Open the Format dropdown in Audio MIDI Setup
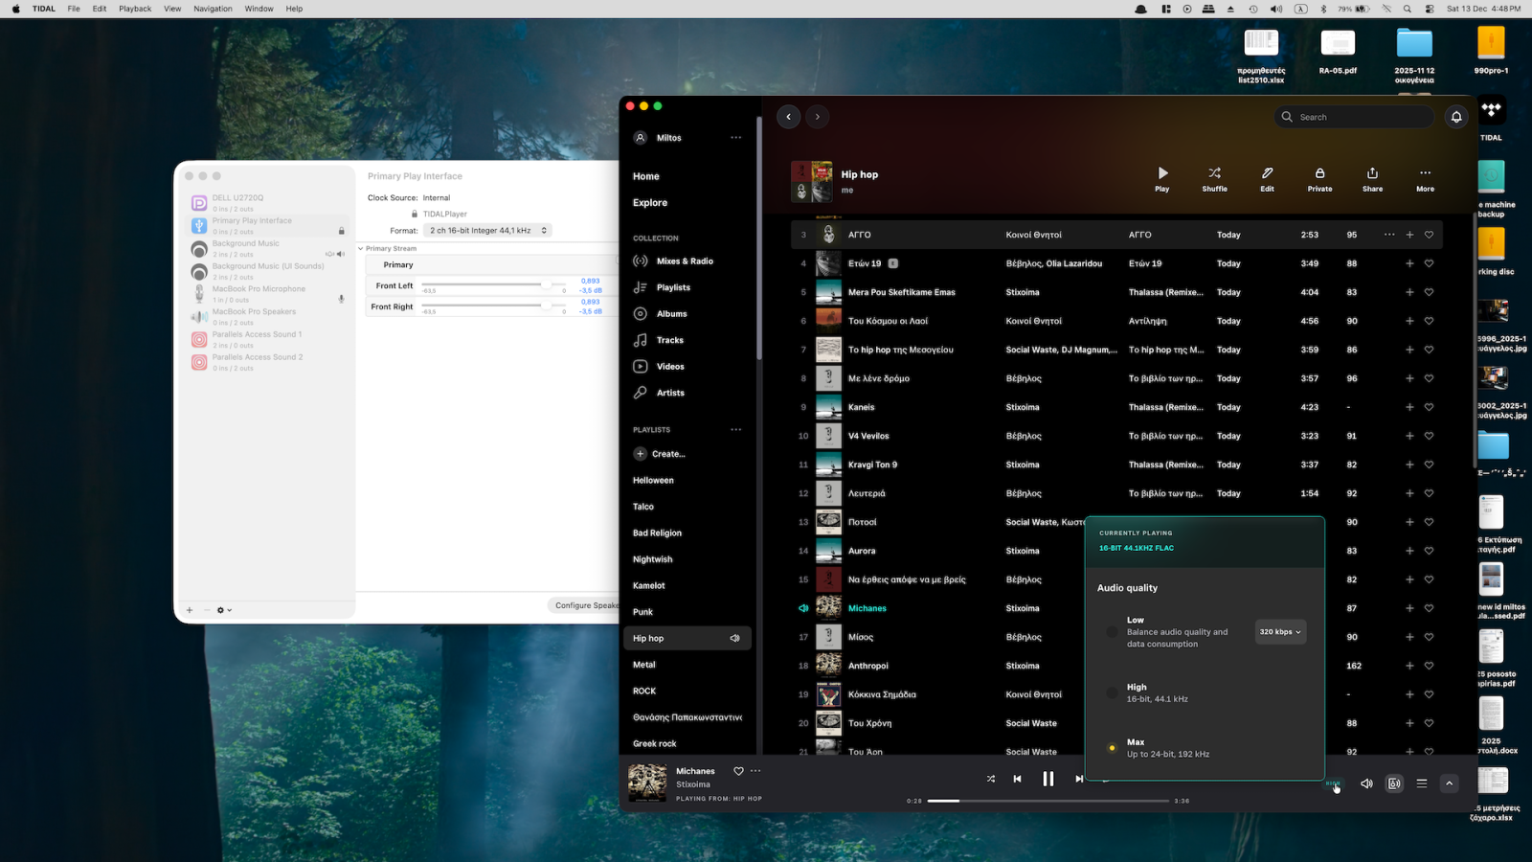The image size is (1532, 862). click(487, 230)
